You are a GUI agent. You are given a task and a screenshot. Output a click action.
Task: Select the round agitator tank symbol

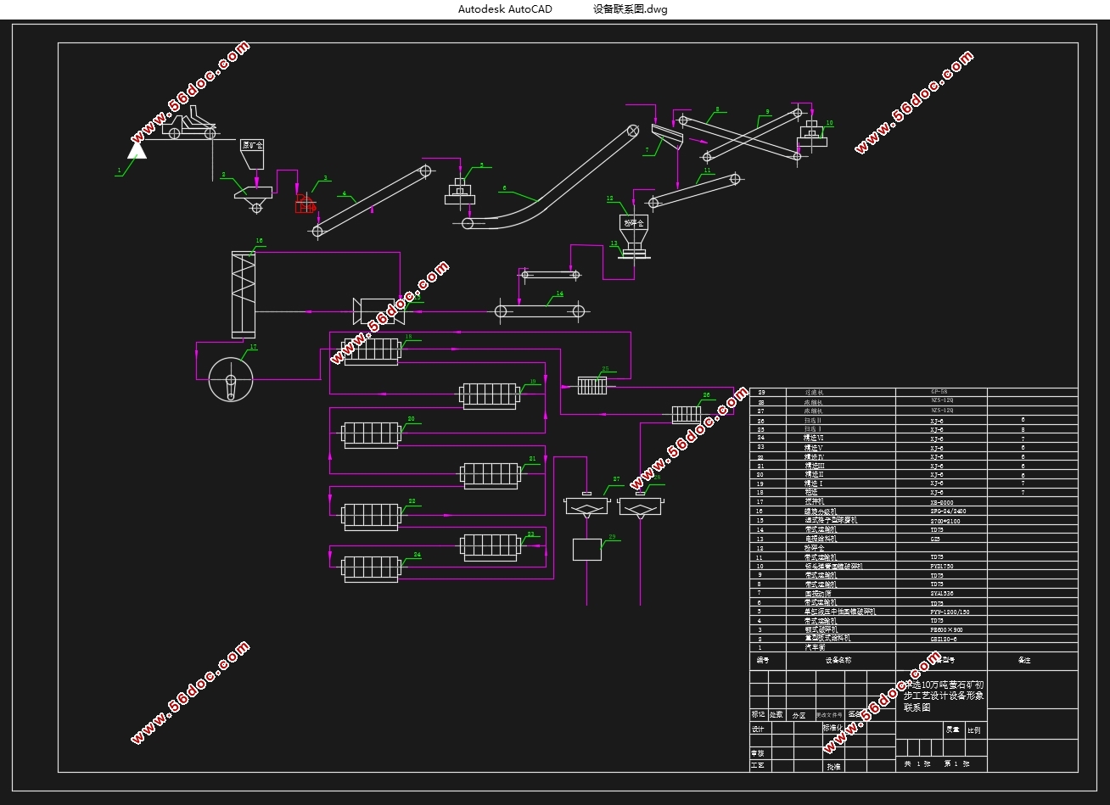231,379
